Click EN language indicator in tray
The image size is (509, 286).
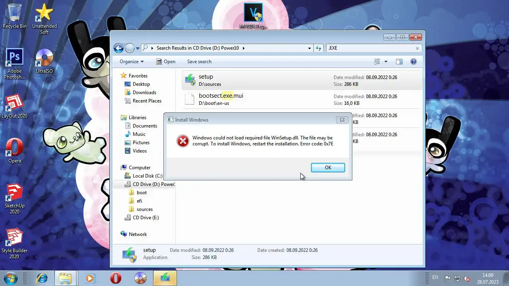pyautogui.click(x=435, y=277)
